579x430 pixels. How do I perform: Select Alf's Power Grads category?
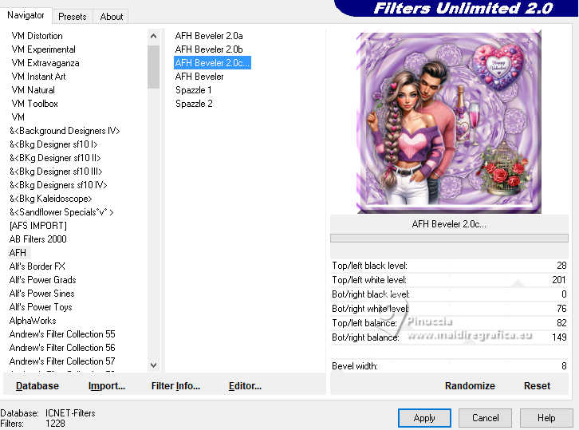click(42, 280)
